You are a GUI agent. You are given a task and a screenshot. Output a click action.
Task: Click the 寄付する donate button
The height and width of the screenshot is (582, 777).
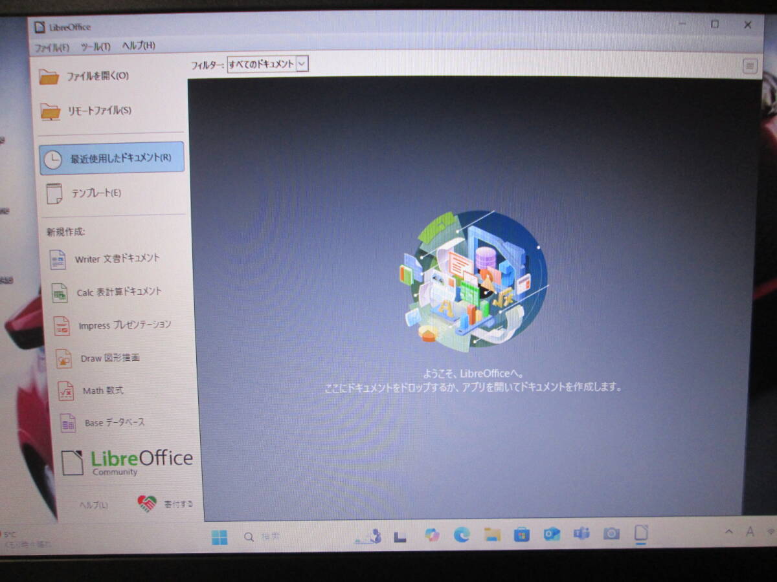click(166, 504)
